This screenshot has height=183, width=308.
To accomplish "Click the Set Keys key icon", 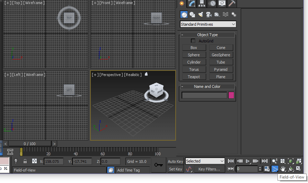I will point(159,165).
